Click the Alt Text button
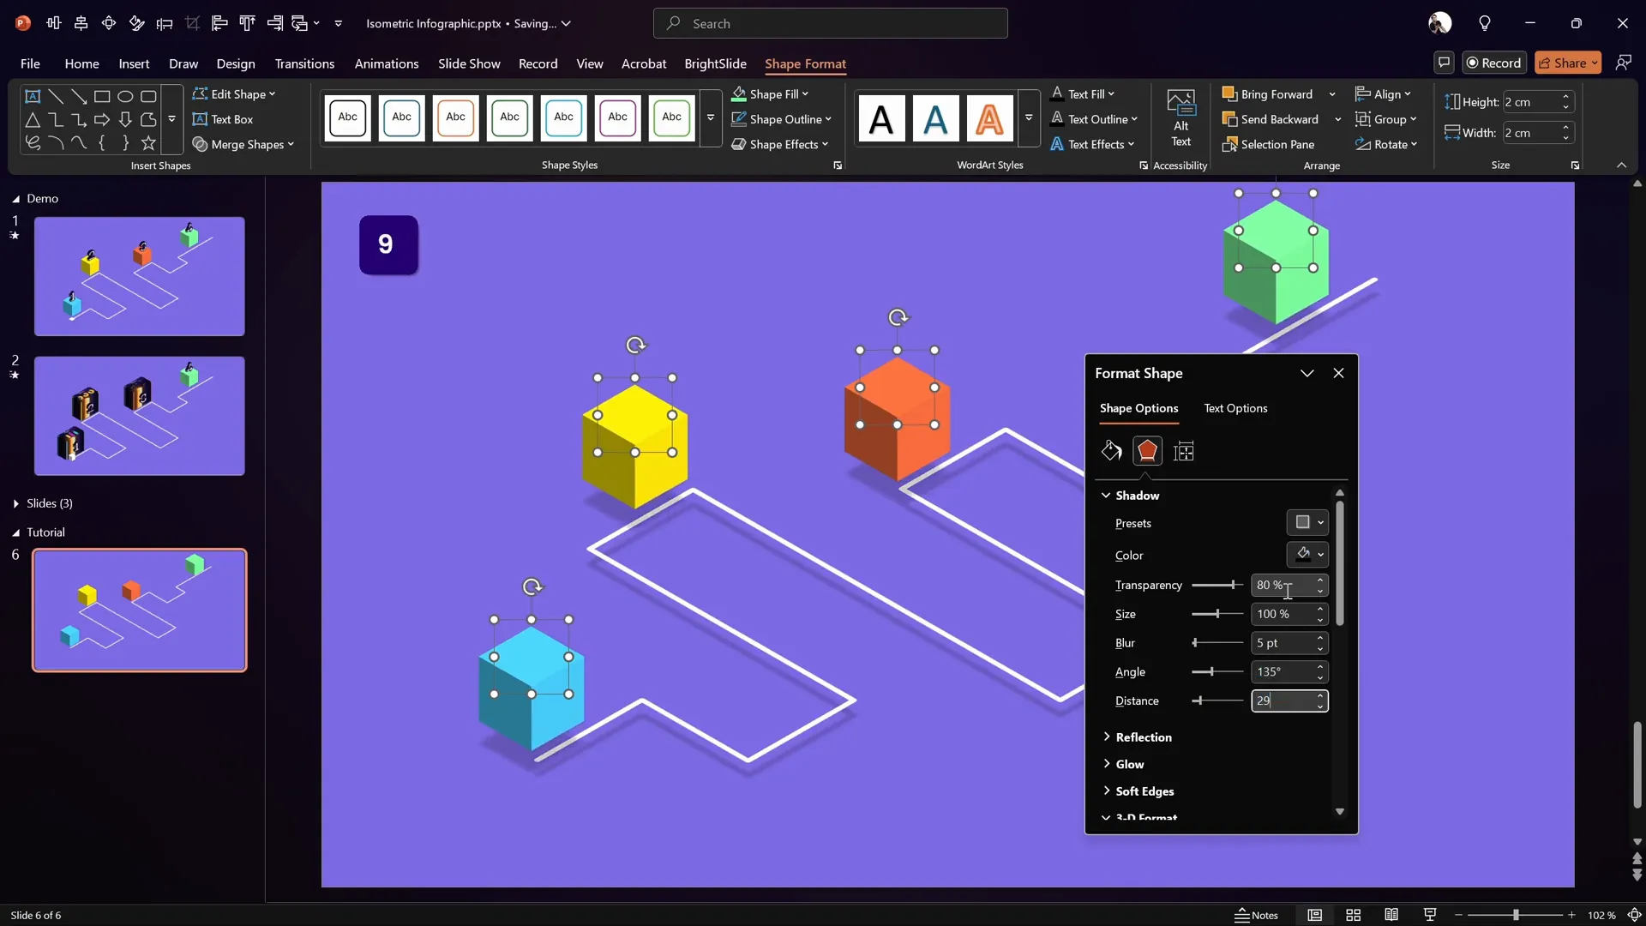Screen dimensions: 1646x926 (1180, 117)
